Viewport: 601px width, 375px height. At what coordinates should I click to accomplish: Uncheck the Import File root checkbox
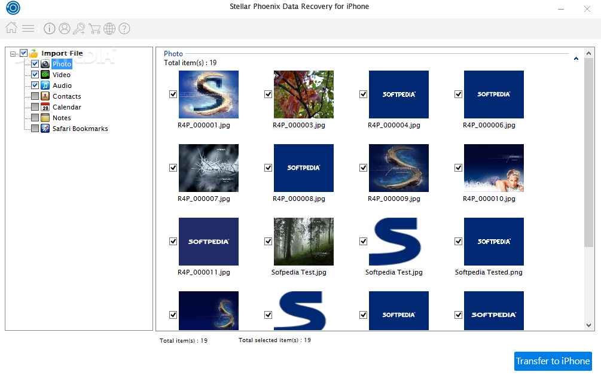(x=23, y=53)
